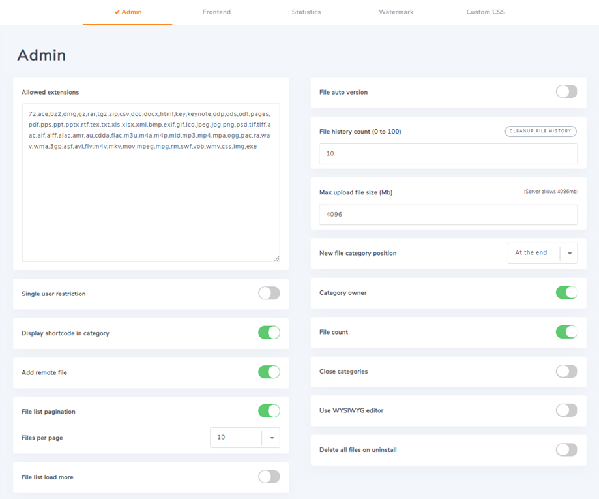The height and width of the screenshot is (499, 599).
Task: Go to the Watermark tab
Action: point(396,12)
